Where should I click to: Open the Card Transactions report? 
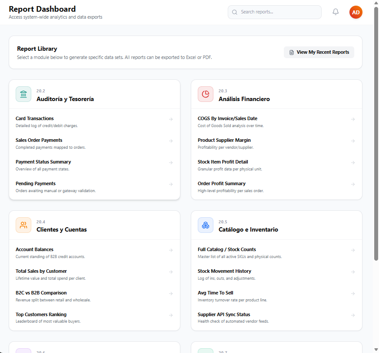[x=94, y=122]
